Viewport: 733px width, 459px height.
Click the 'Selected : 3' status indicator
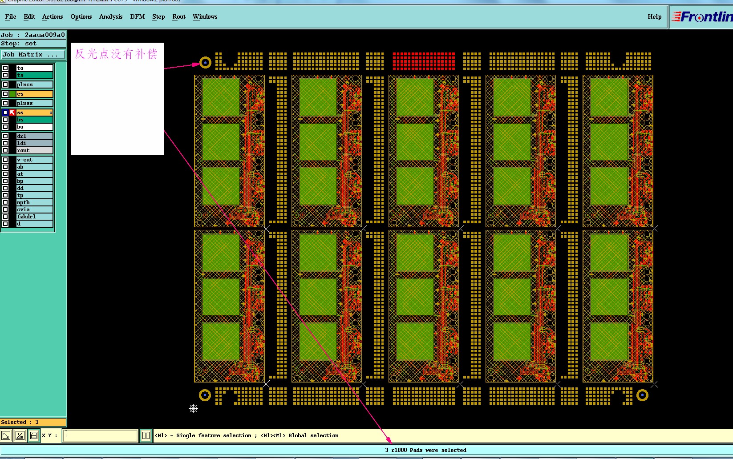tap(33, 422)
